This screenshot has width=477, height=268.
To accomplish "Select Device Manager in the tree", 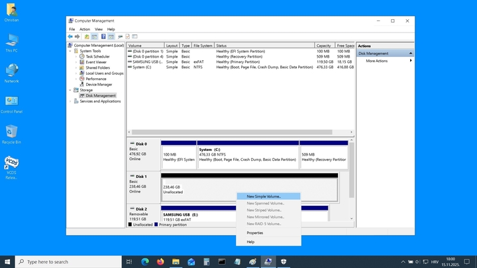I will coord(99,84).
